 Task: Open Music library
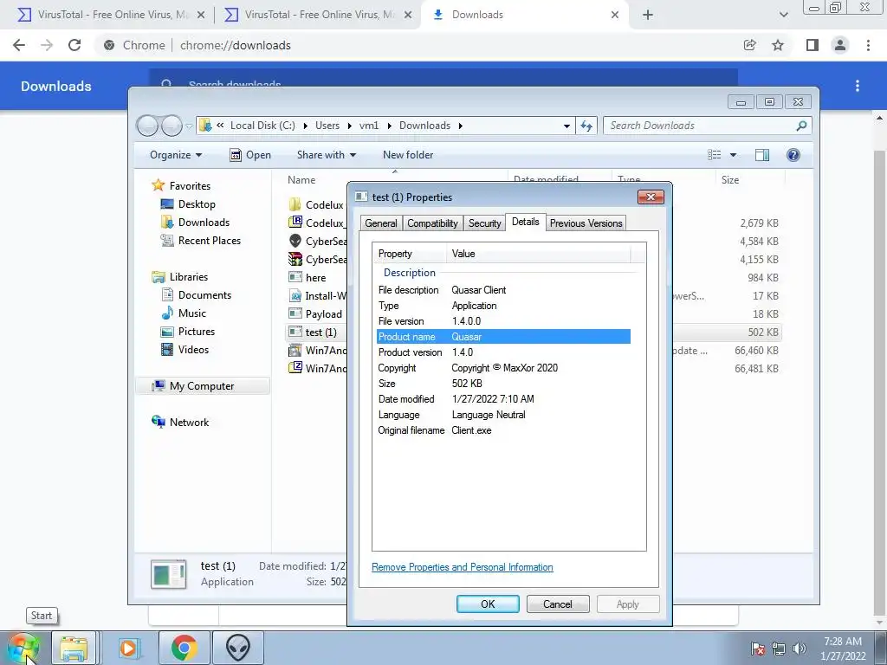pos(191,313)
